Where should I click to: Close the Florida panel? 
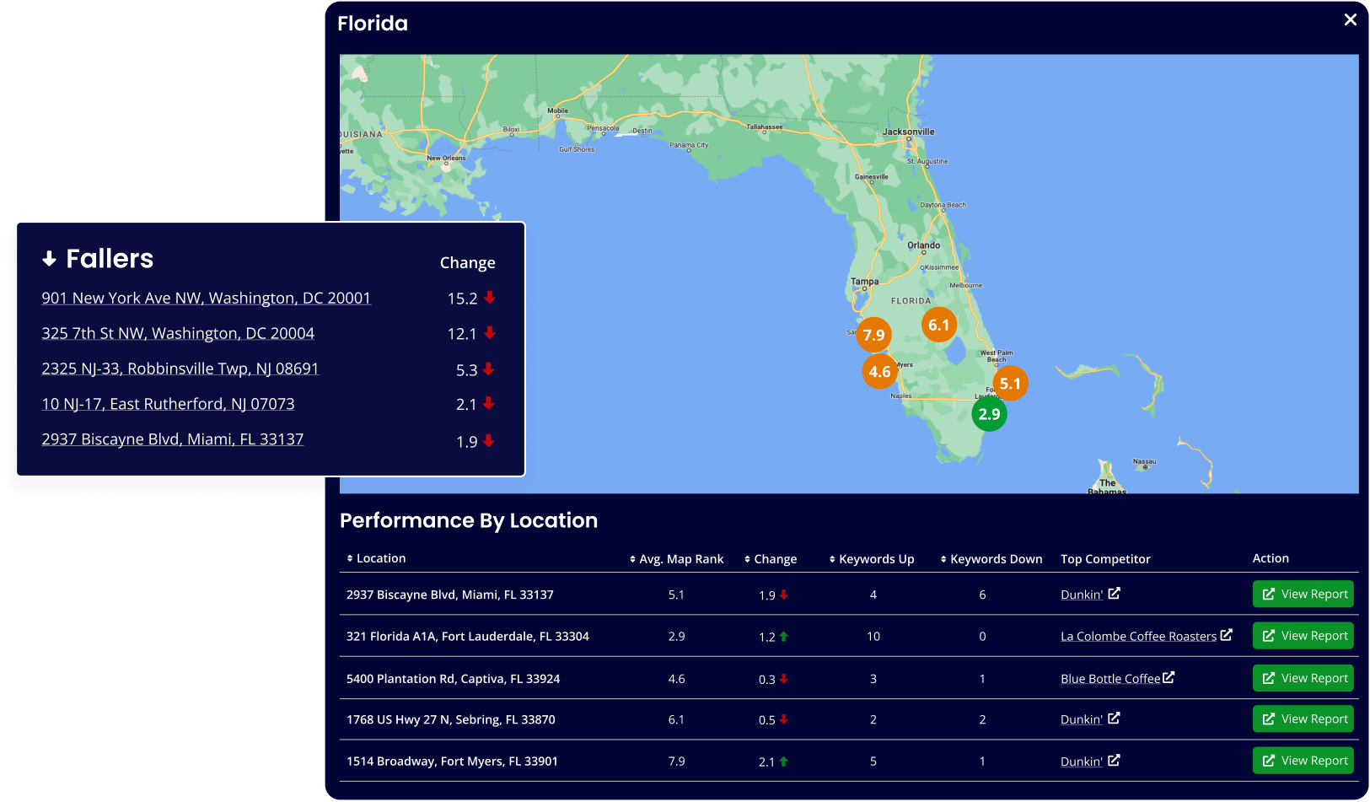point(1350,19)
